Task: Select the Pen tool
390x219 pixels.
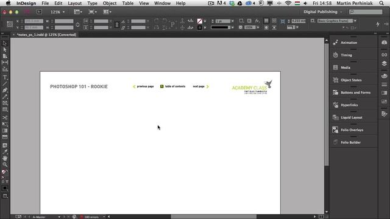Action: 5,90
